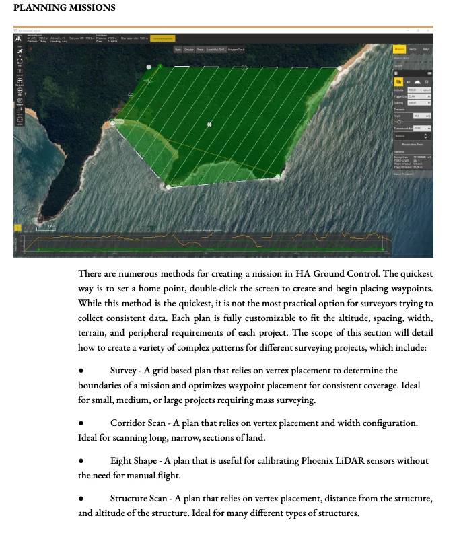Open the survey item hamburger menu
Screen dimensions: 459x535
click(429, 73)
